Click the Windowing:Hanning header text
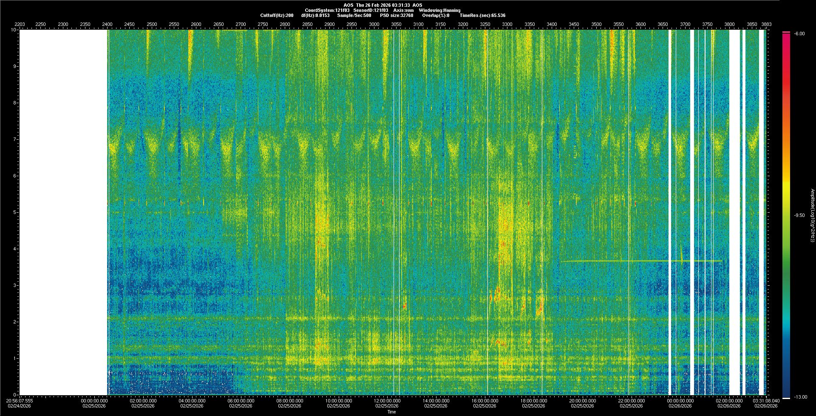Screen dimensions: 816x416 (439, 10)
